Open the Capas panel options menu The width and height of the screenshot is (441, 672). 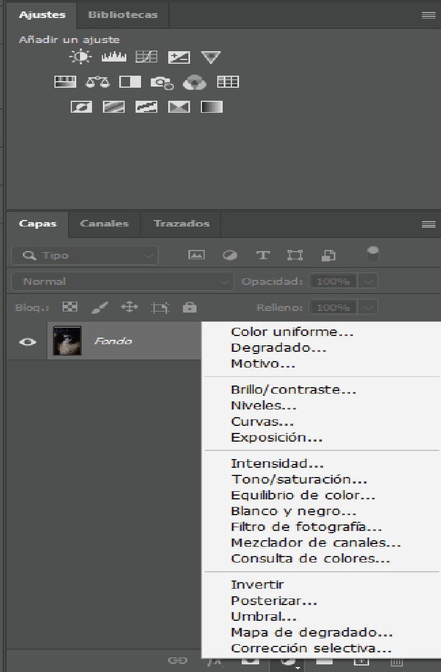tap(428, 224)
